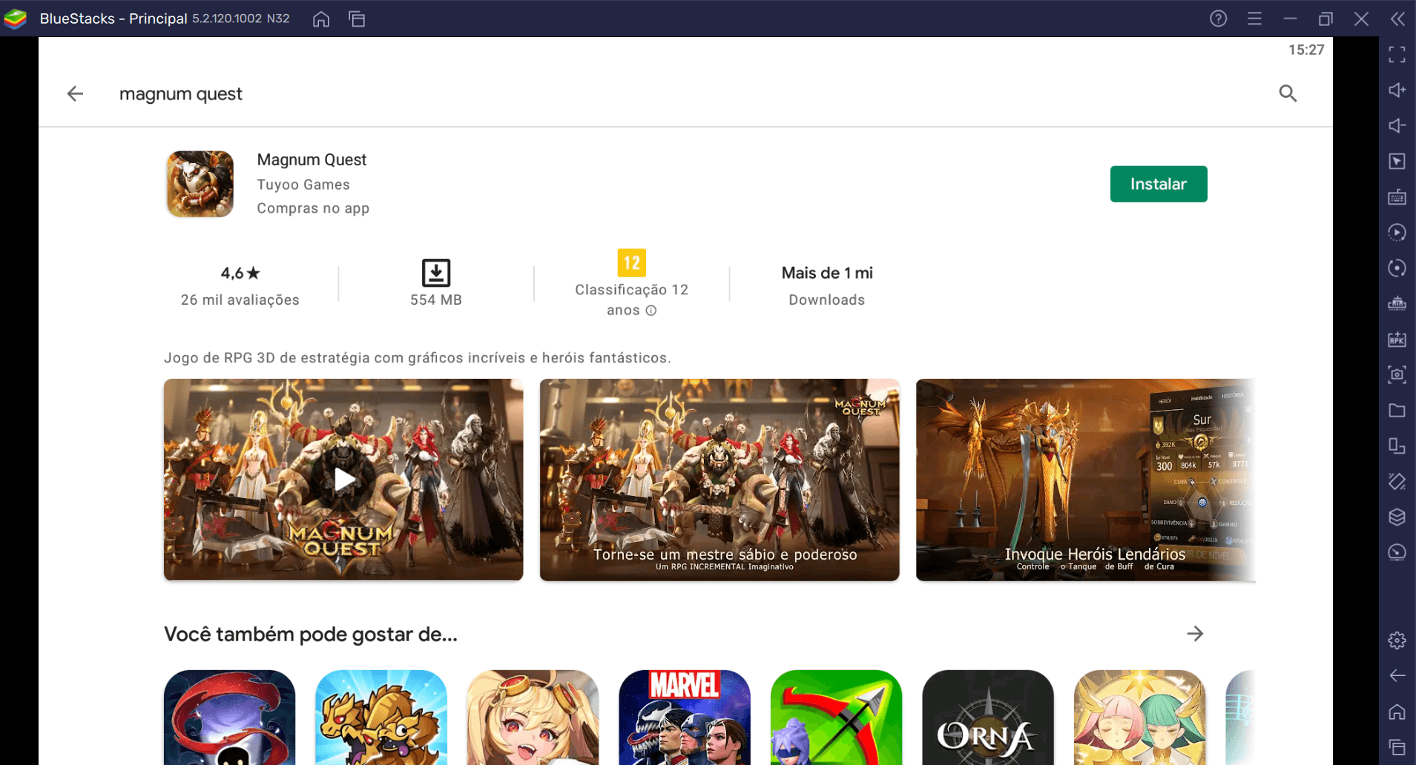1416x765 pixels.
Task: Install Magnum Quest
Action: point(1158,184)
